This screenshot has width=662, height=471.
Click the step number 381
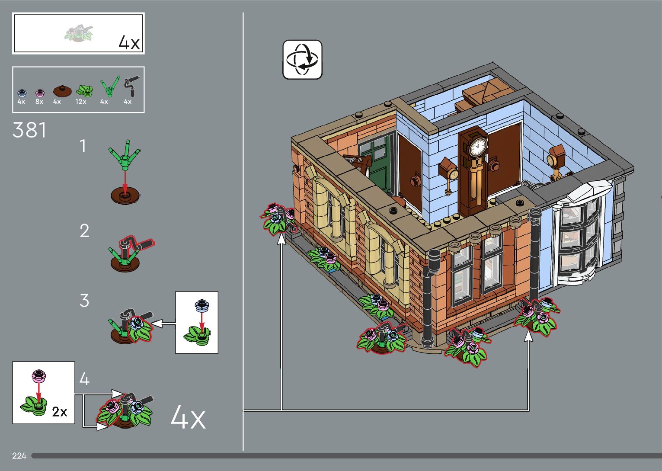point(29,130)
